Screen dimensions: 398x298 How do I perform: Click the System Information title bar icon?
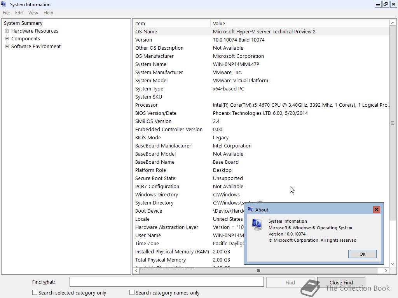point(4,4)
